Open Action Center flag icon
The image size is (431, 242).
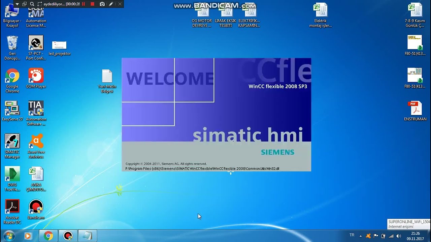(376, 236)
